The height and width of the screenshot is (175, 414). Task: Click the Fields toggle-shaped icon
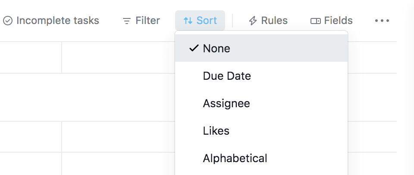click(316, 21)
